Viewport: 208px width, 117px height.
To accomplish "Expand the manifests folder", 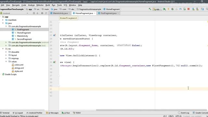I will coord(3,20).
